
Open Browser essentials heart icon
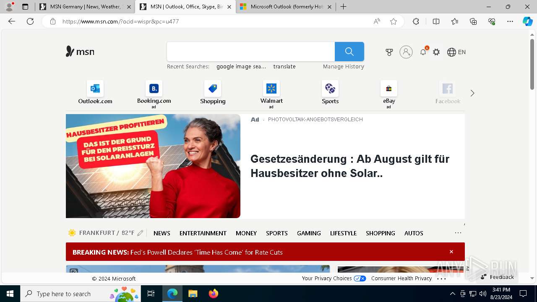(x=492, y=21)
